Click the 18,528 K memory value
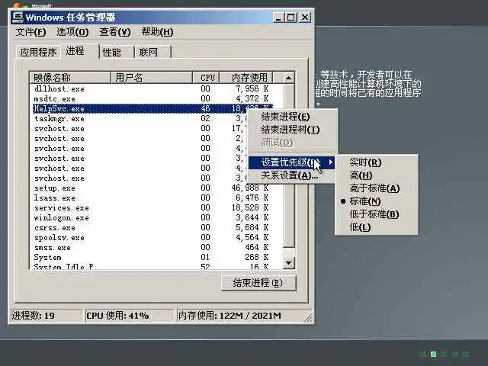488x366 pixels. point(250,208)
